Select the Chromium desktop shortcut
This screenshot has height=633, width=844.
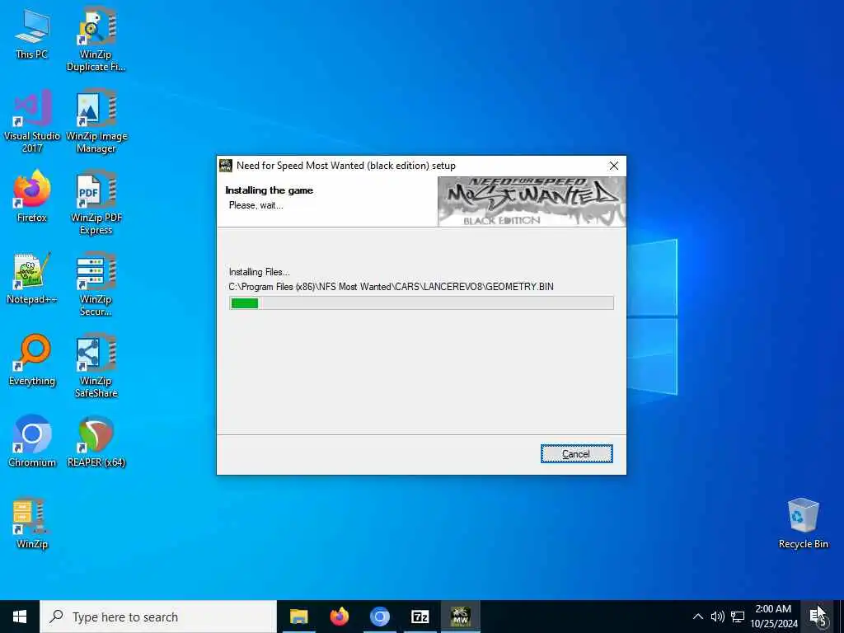pos(32,442)
